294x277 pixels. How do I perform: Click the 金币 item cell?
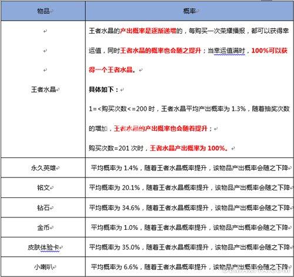tap(43, 227)
